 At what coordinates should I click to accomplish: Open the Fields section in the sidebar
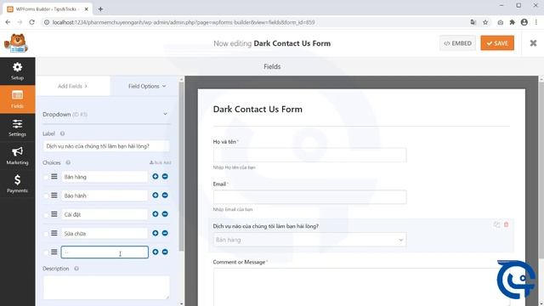pos(17,99)
